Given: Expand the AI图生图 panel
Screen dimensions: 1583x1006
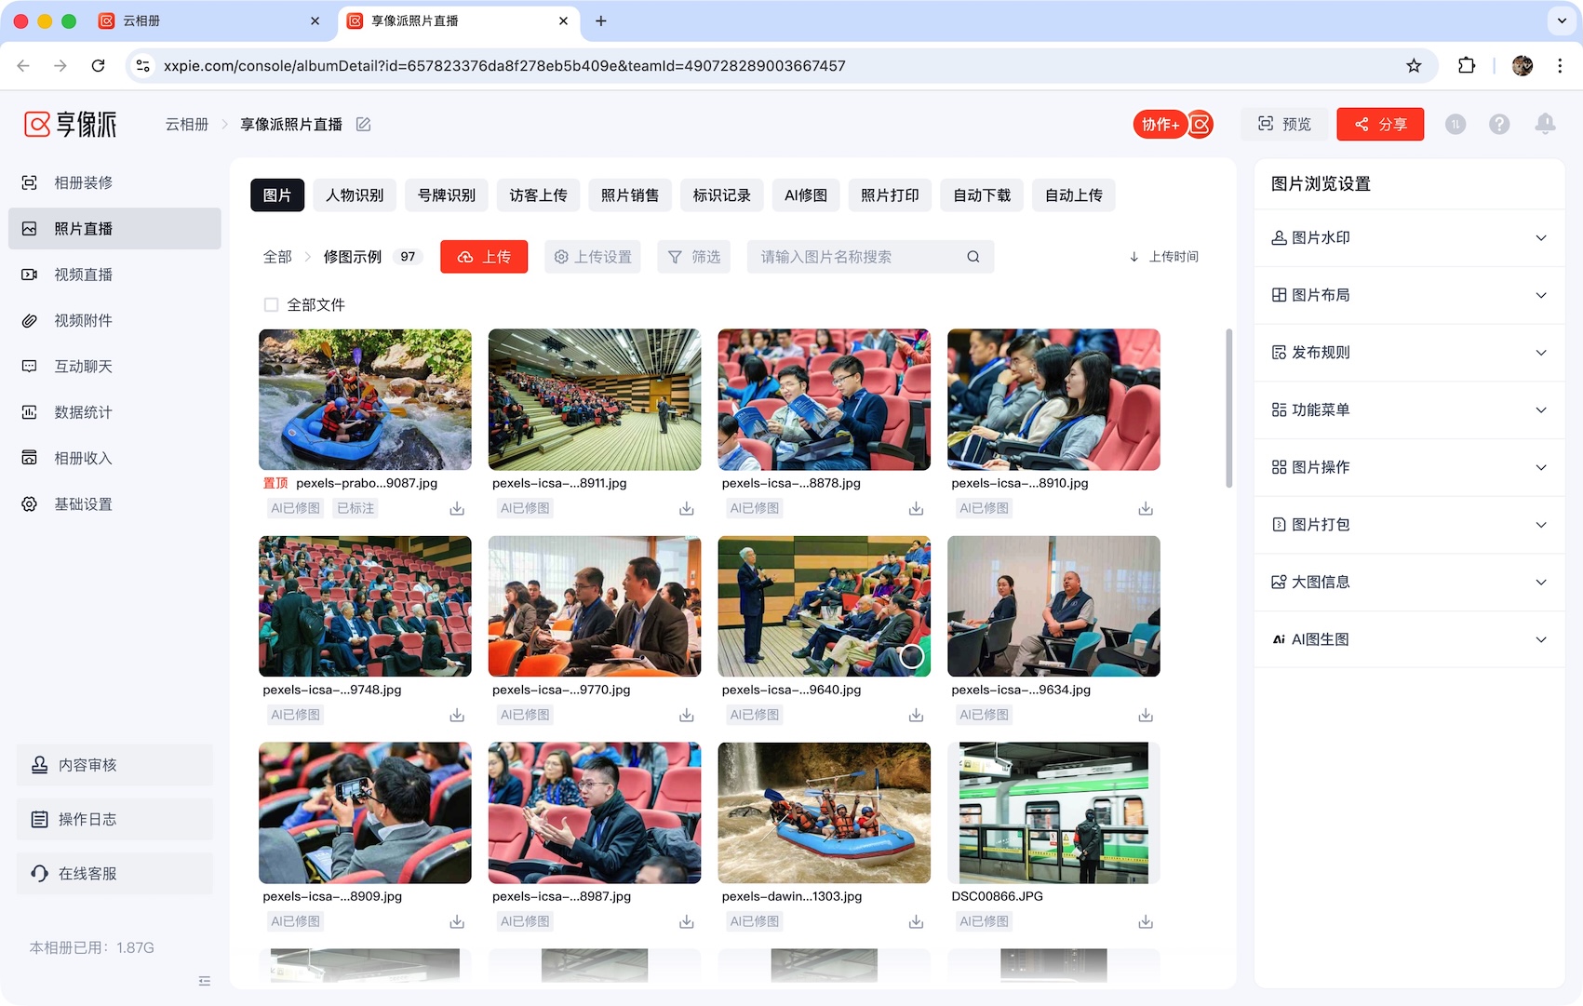Looking at the screenshot, I should point(1408,639).
